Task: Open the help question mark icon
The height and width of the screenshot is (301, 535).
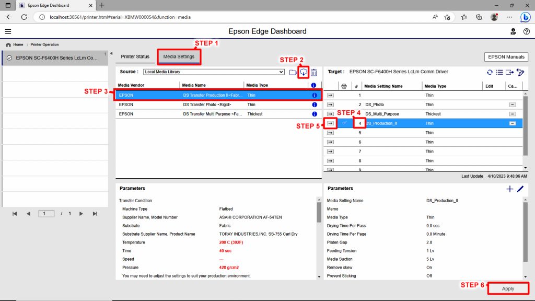Action: tap(527, 31)
